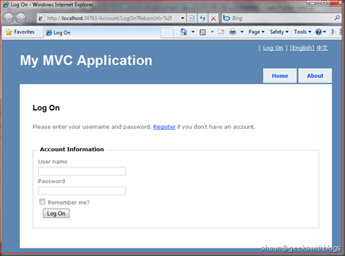
Task: Open a new blank tab
Action: [167, 33]
